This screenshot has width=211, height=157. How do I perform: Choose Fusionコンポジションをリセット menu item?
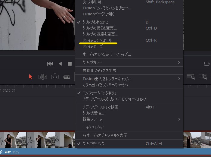129,8
